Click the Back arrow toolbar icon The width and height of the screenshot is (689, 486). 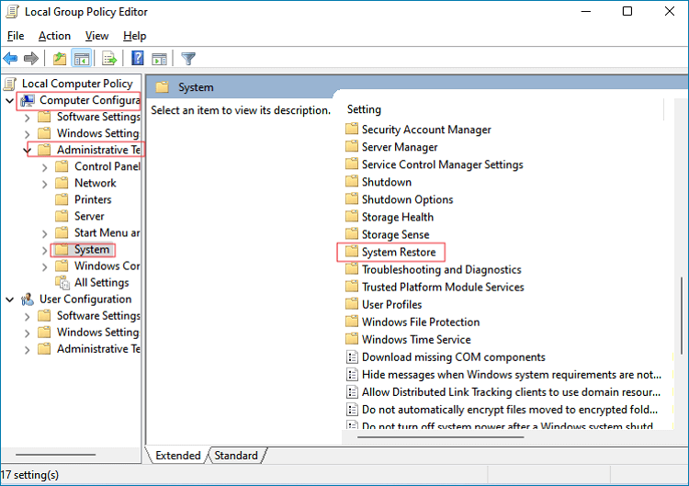(10, 58)
